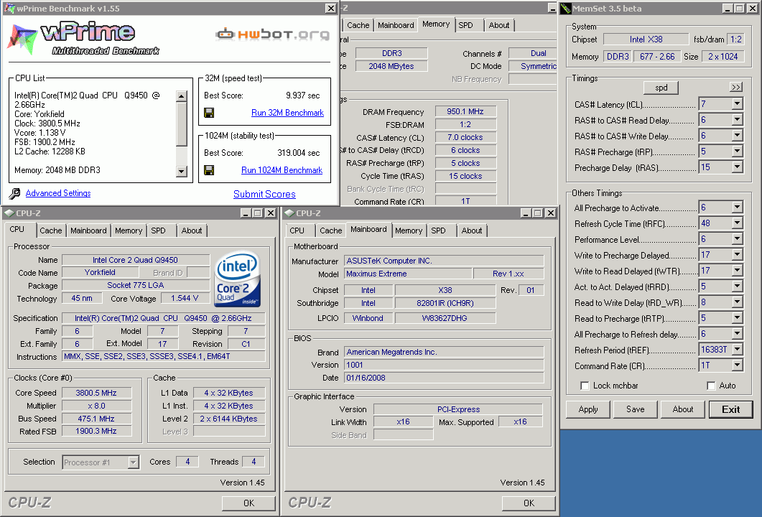Expand MemSet timings with the >> button
The width and height of the screenshot is (762, 517).
tap(735, 87)
